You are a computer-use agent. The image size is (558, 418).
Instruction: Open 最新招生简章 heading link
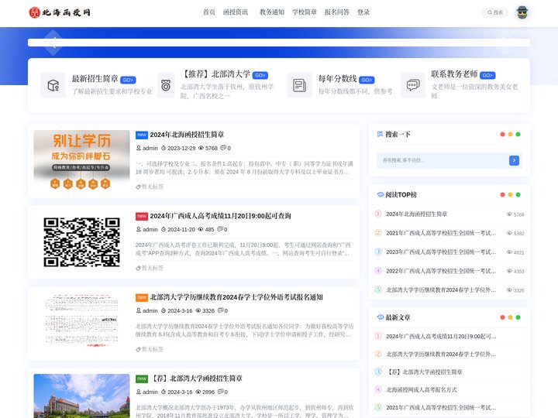pyautogui.click(x=95, y=78)
